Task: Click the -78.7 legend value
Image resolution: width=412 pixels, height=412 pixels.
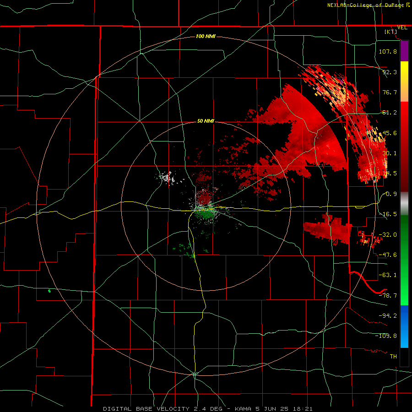Action: (388, 296)
